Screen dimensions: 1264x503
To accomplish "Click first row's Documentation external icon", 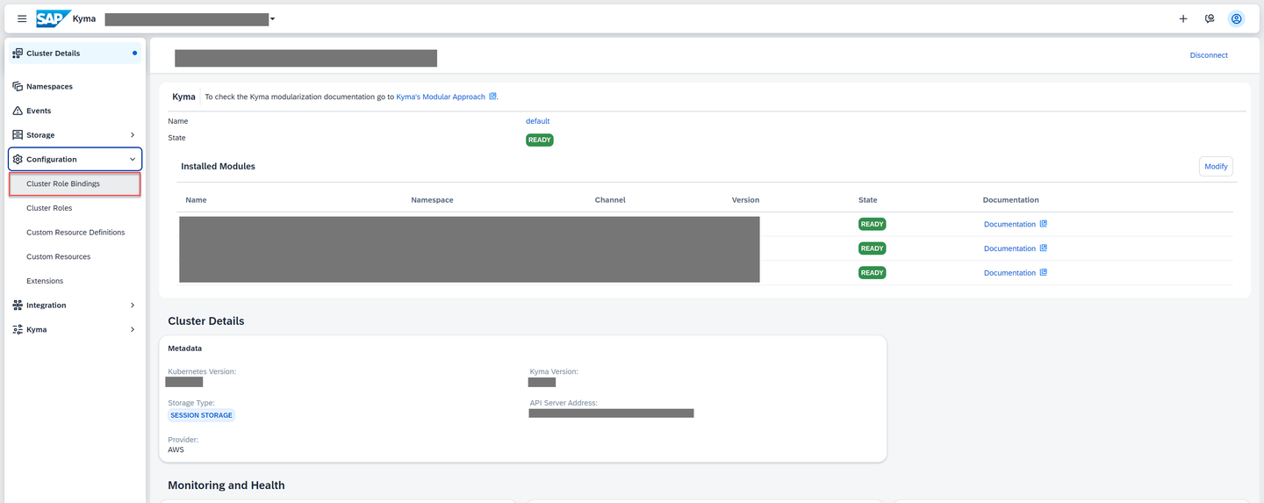I will click(x=1043, y=224).
